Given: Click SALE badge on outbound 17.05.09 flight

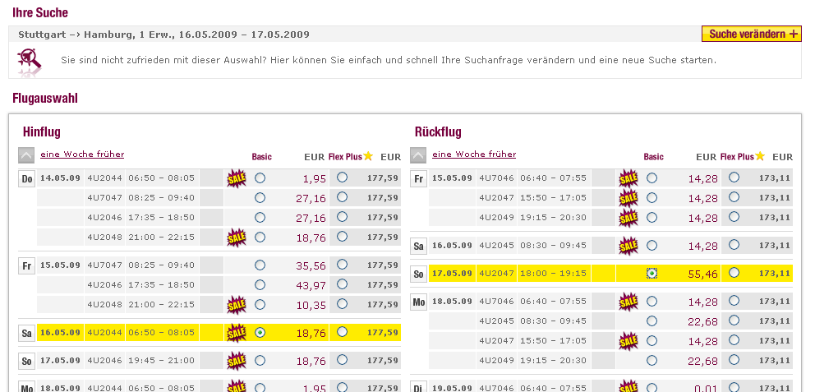Looking at the screenshot, I should point(237,360).
